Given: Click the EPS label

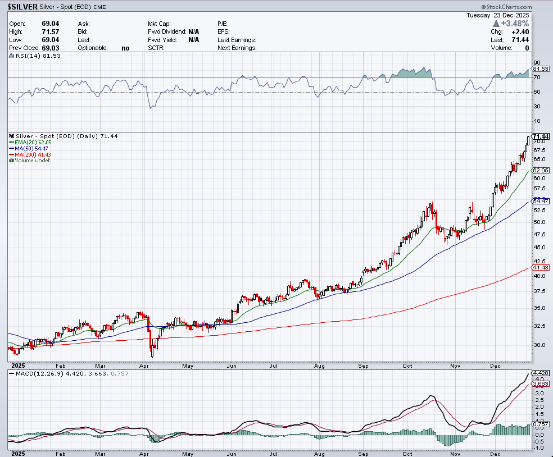Looking at the screenshot, I should [223, 31].
